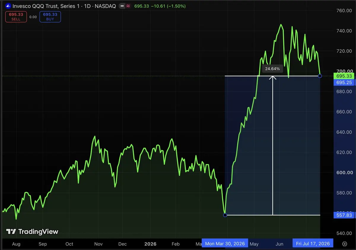Click the blue 695.25 price axis label
356x250 pixels.
344,83
